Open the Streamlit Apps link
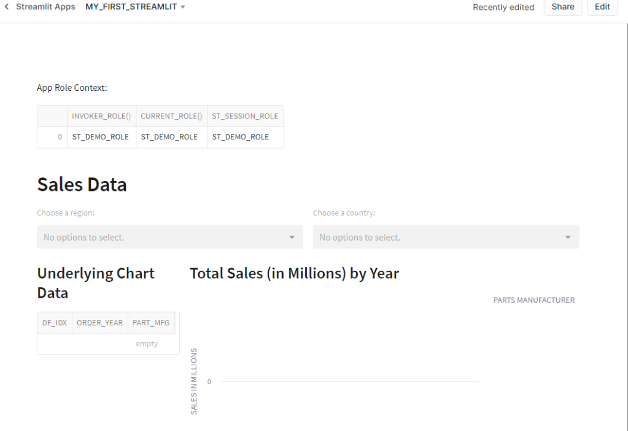 pos(45,7)
